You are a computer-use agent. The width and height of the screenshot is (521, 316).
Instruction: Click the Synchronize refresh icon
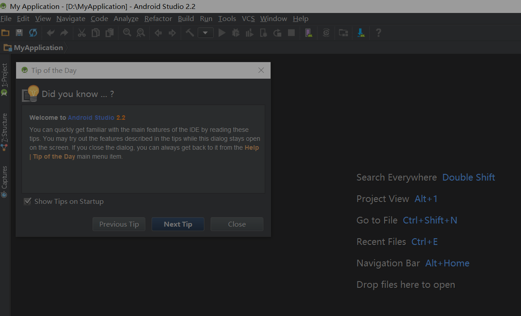point(33,33)
